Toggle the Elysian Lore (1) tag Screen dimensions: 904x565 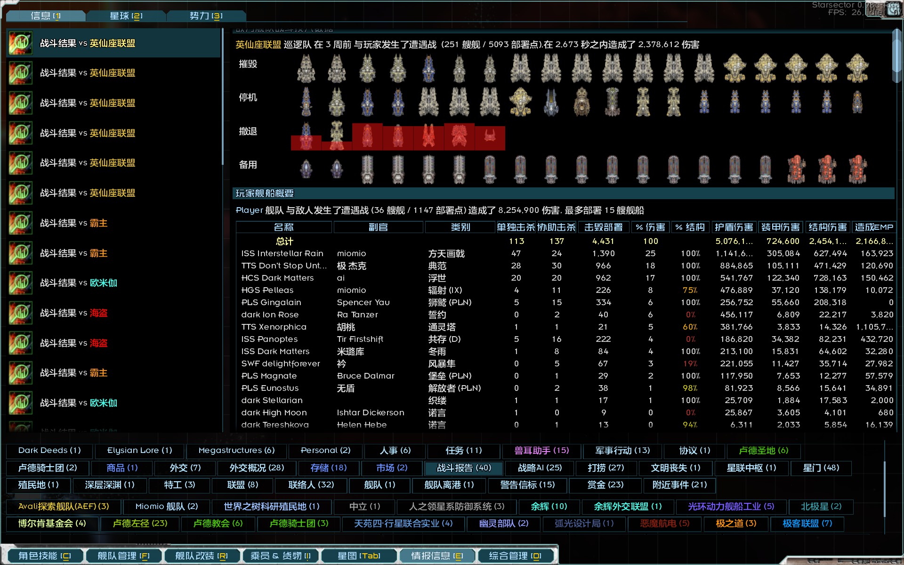[139, 451]
